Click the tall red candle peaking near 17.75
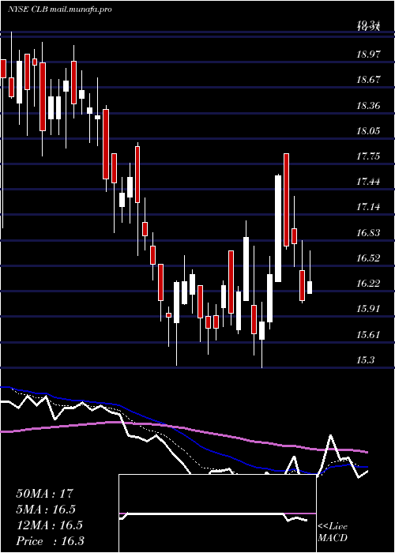The image size is (395, 553). coord(286,200)
